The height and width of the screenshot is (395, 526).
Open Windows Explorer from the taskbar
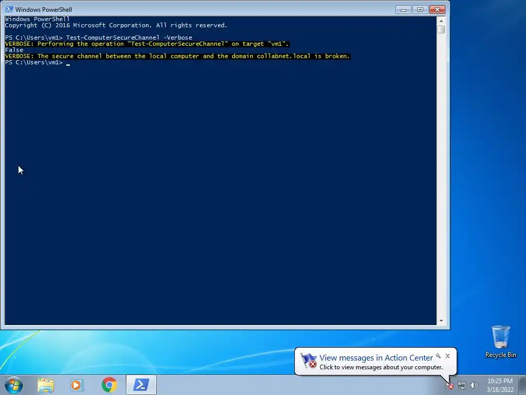point(46,385)
